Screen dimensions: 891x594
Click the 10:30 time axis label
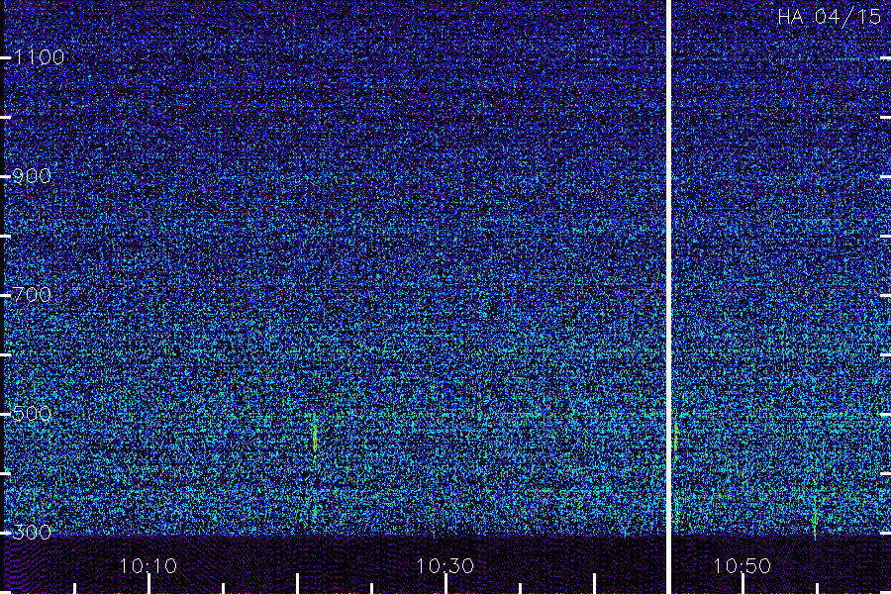[445, 566]
